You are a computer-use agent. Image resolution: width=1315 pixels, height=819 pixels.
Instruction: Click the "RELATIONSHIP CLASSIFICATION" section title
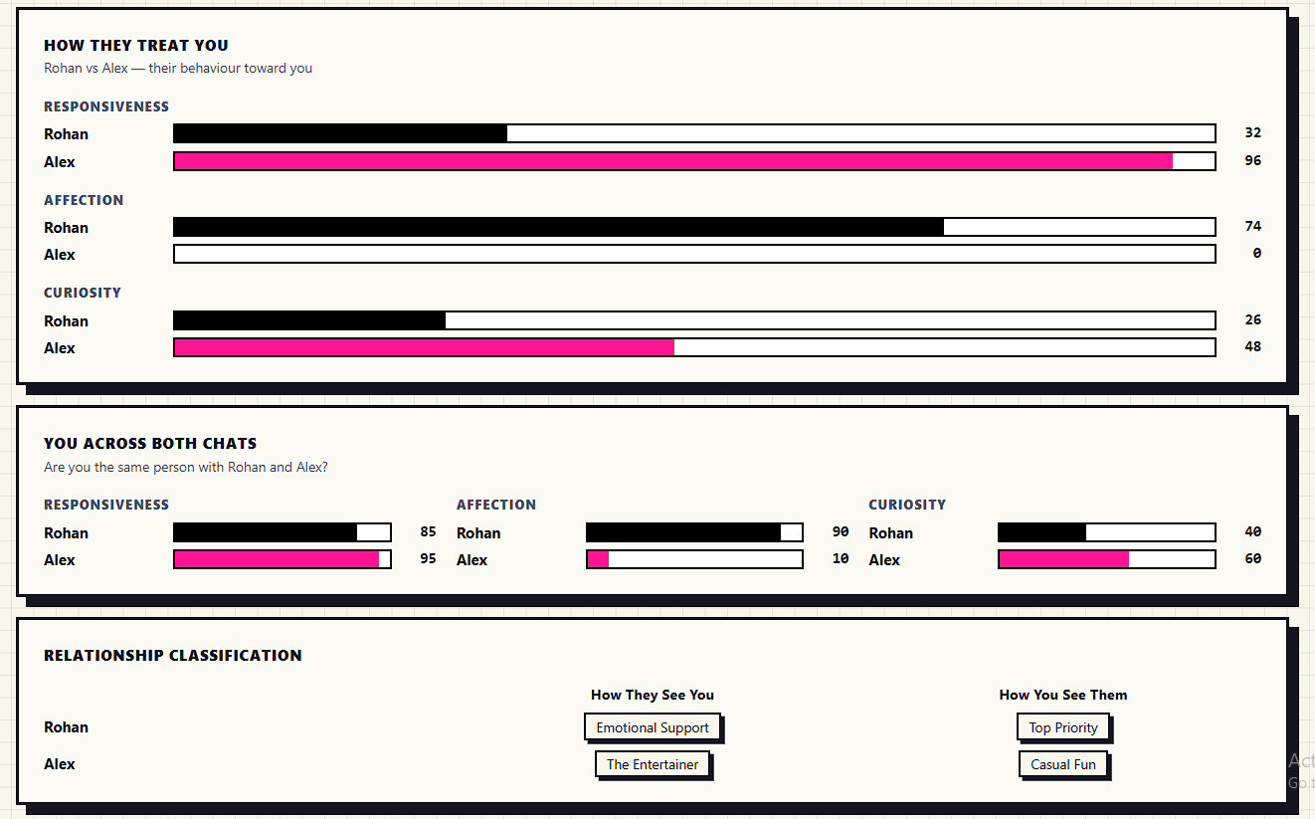[173, 655]
